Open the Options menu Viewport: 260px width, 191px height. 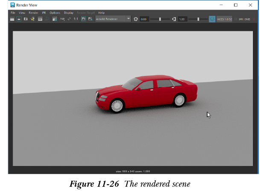[55, 13]
